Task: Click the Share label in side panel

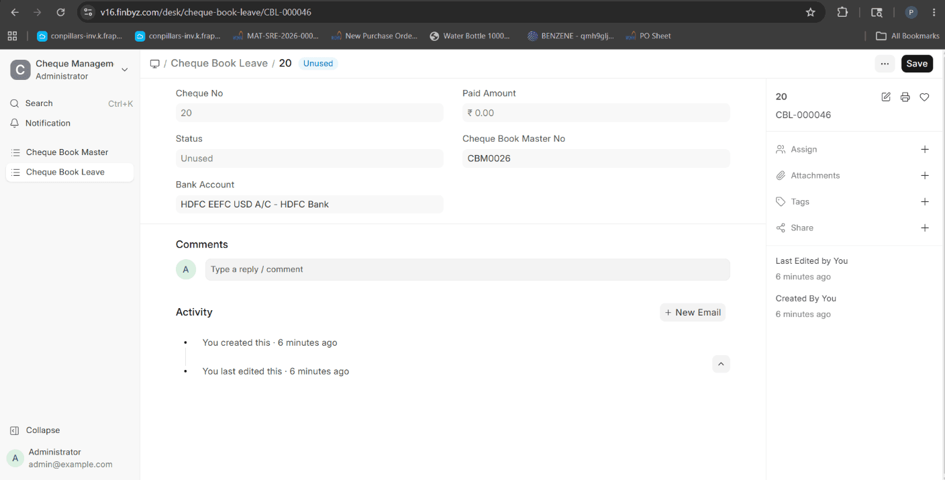Action: pyautogui.click(x=802, y=228)
